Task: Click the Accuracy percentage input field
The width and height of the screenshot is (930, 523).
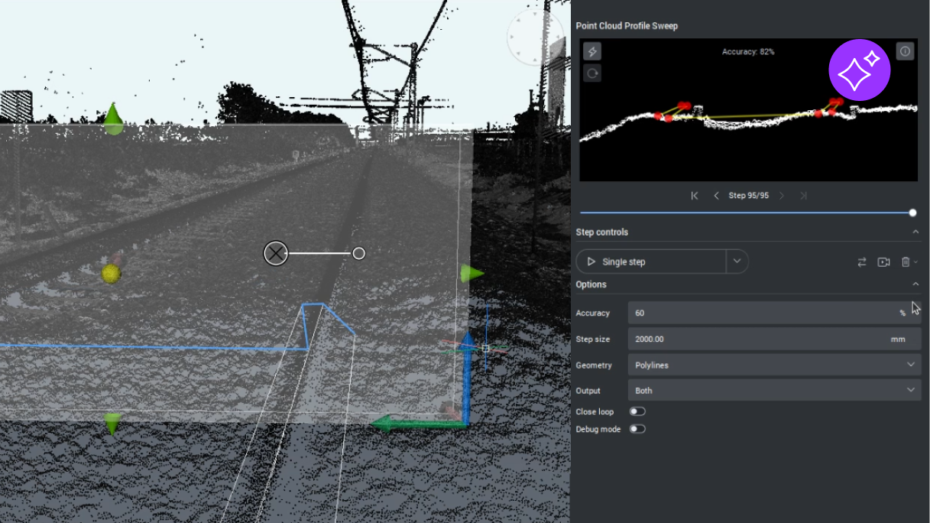Action: [x=764, y=313]
